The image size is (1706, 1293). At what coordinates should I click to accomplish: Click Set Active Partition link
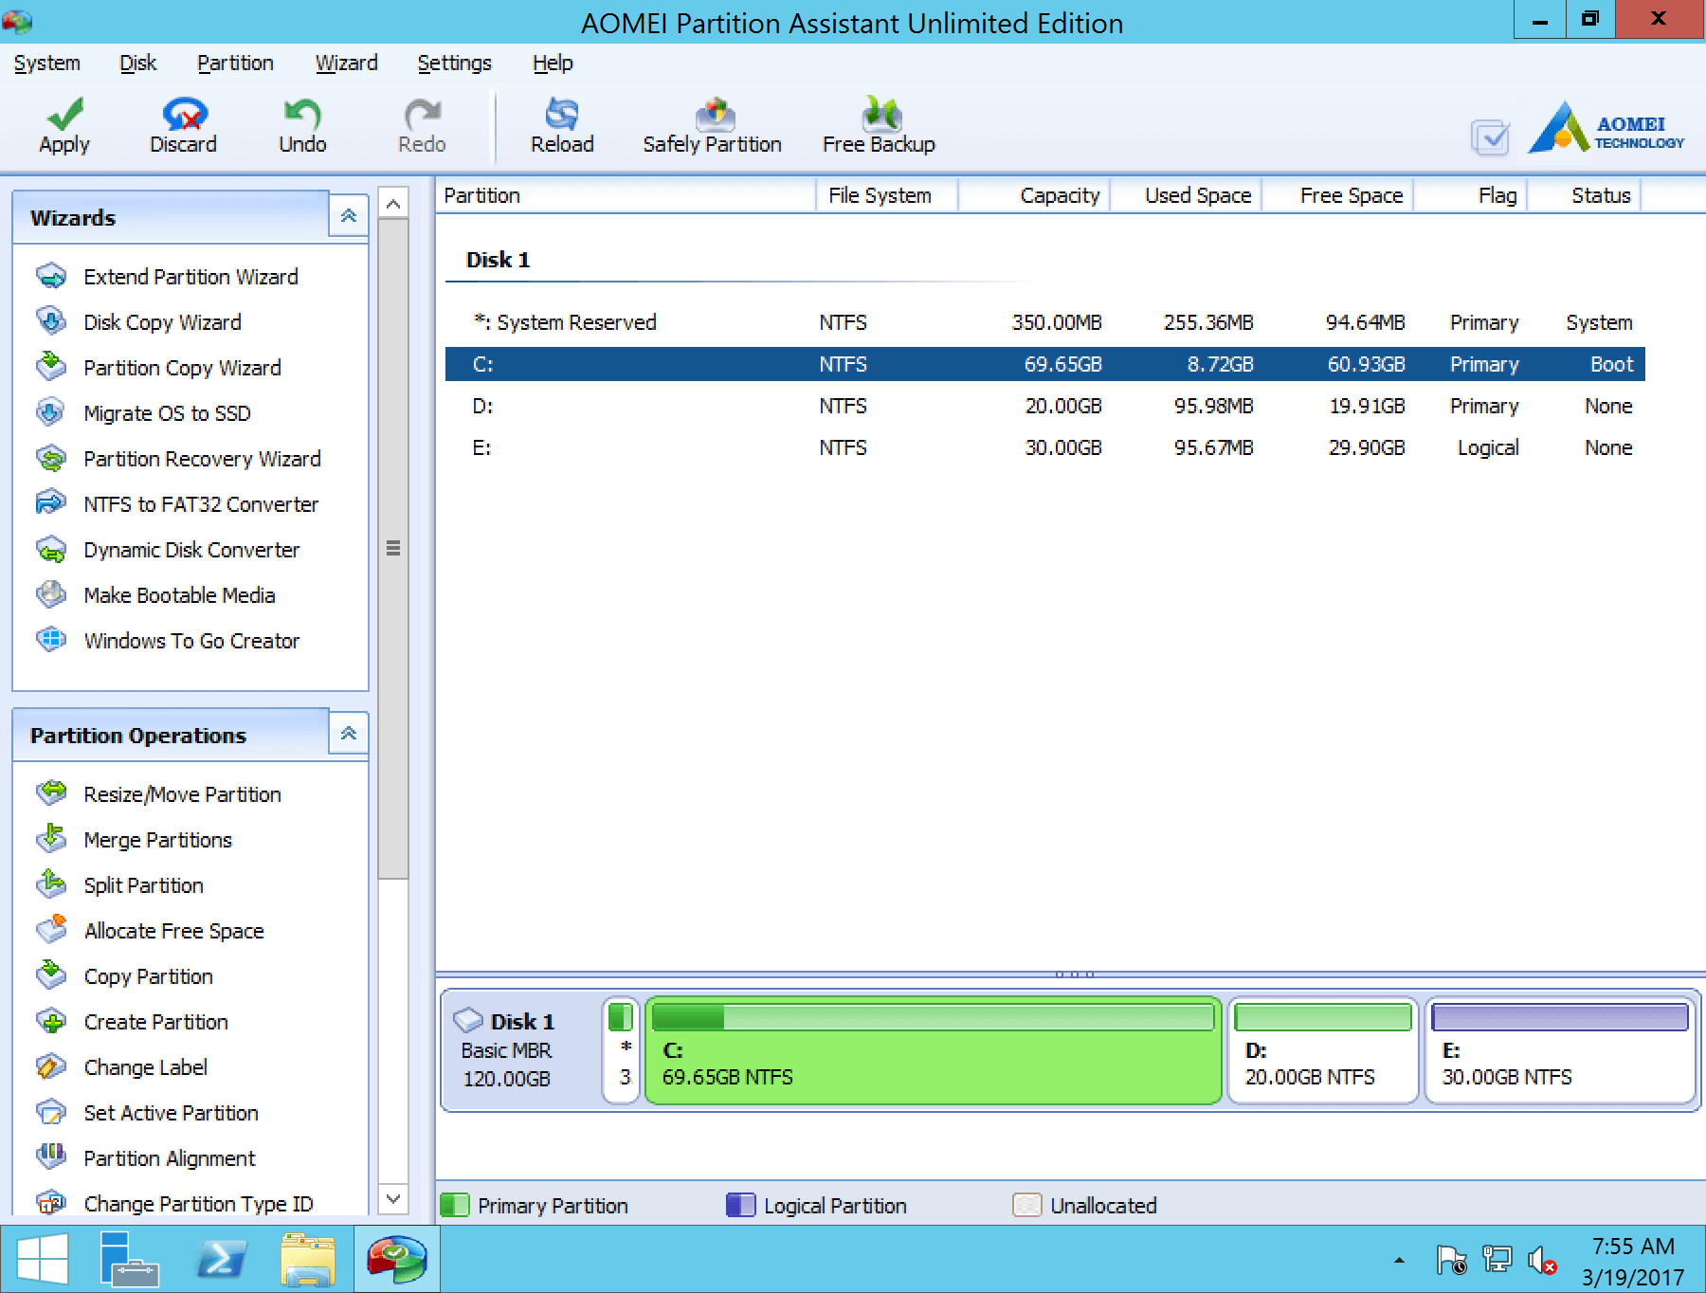pyautogui.click(x=171, y=1113)
